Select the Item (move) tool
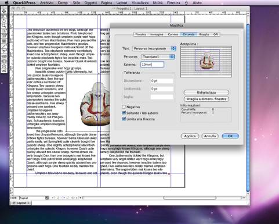Viewport: 279px width, 224px height. coord(4,11)
